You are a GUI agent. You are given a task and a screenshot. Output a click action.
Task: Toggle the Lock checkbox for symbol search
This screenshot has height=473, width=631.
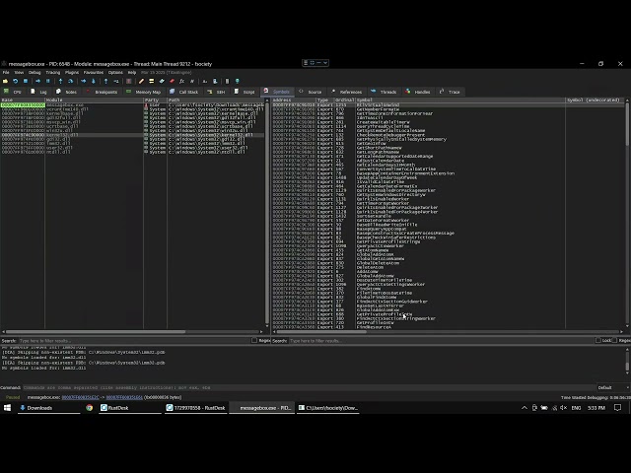tap(598, 341)
